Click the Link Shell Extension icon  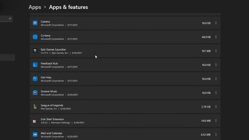pos(34,121)
